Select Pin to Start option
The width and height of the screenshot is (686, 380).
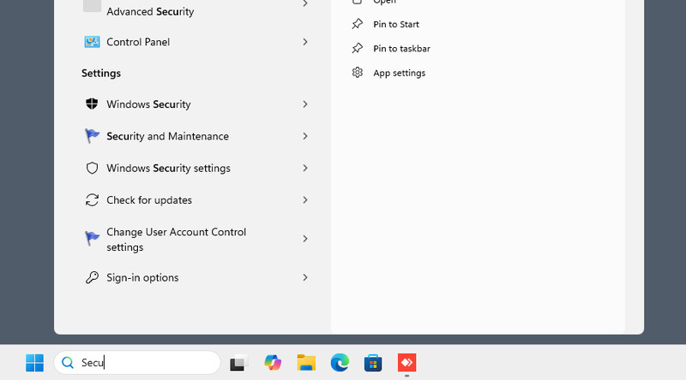[396, 25]
